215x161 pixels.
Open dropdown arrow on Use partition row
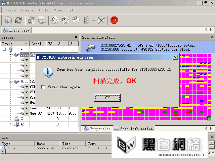point(27,103)
